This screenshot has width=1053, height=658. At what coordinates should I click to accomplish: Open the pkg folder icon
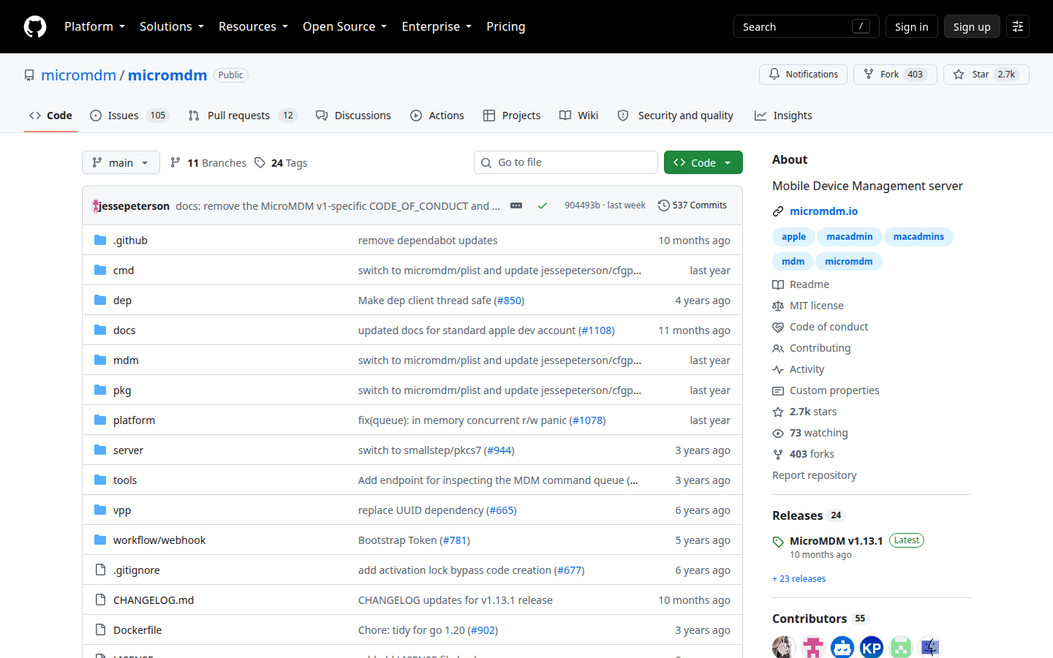(x=100, y=390)
